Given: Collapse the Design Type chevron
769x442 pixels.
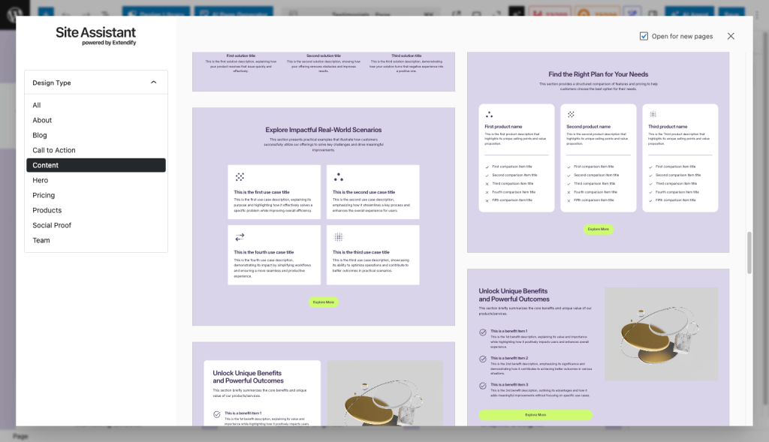Looking at the screenshot, I should (x=154, y=83).
